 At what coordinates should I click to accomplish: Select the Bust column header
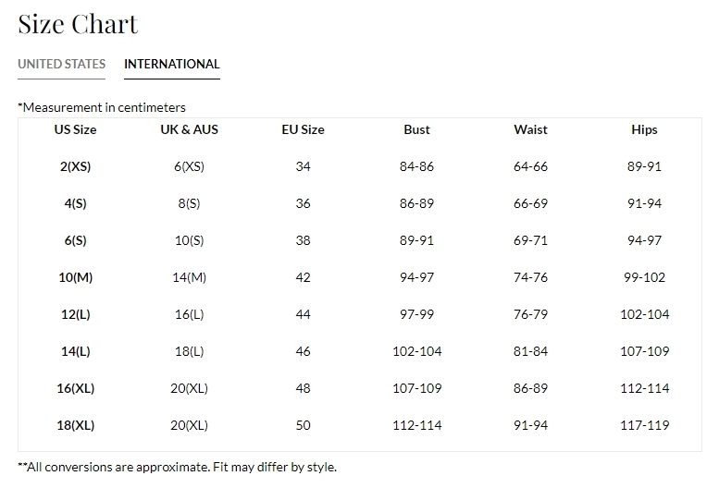(x=416, y=129)
